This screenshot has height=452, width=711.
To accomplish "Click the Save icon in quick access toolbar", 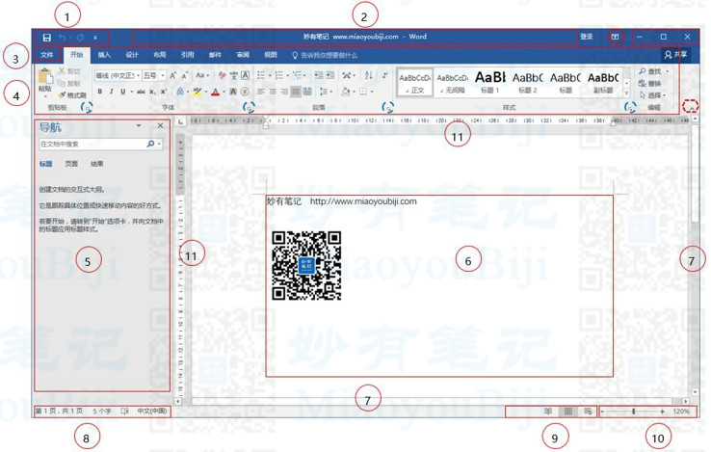I will [x=46, y=38].
